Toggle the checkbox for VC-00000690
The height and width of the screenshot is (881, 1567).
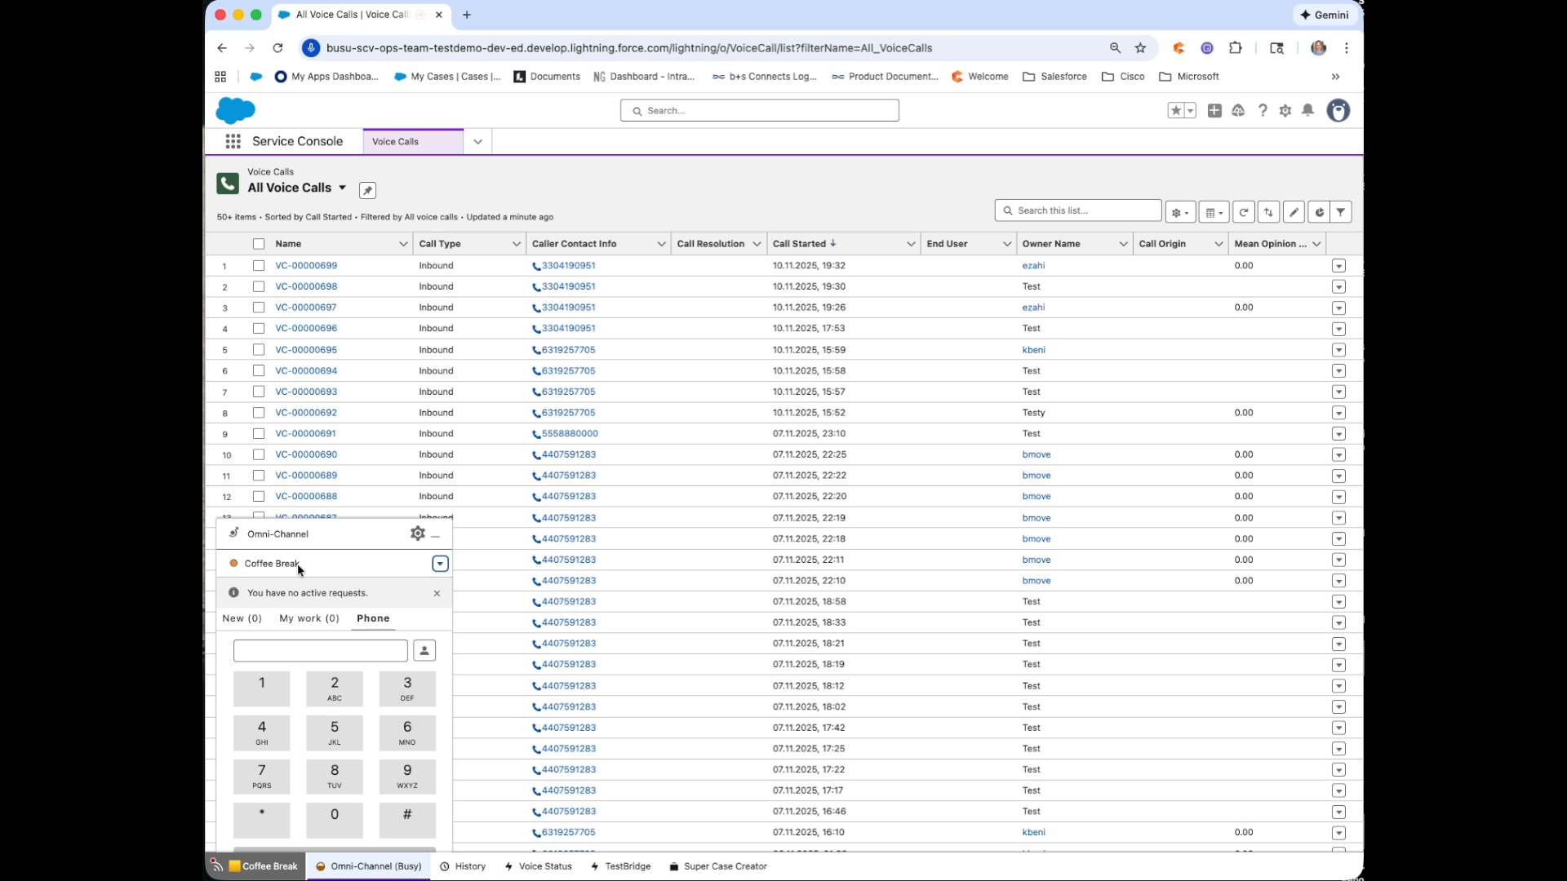coord(259,454)
